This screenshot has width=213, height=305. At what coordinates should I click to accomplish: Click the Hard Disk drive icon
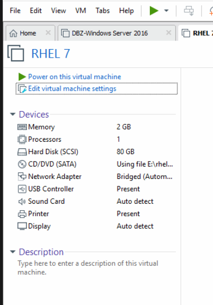(x=22, y=152)
